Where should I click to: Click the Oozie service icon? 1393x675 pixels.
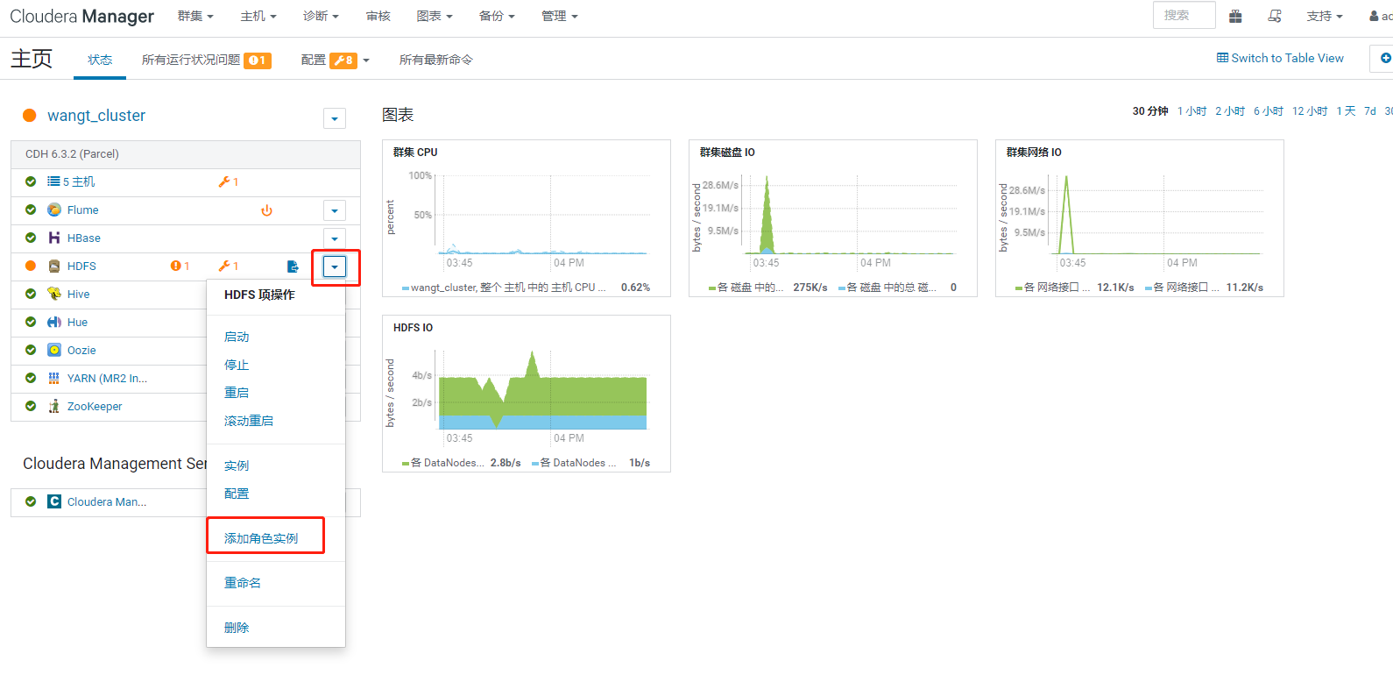[x=54, y=351]
